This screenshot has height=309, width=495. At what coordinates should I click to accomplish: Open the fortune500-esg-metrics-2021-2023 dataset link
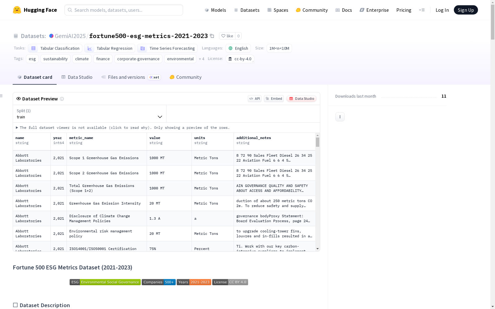pos(148,36)
